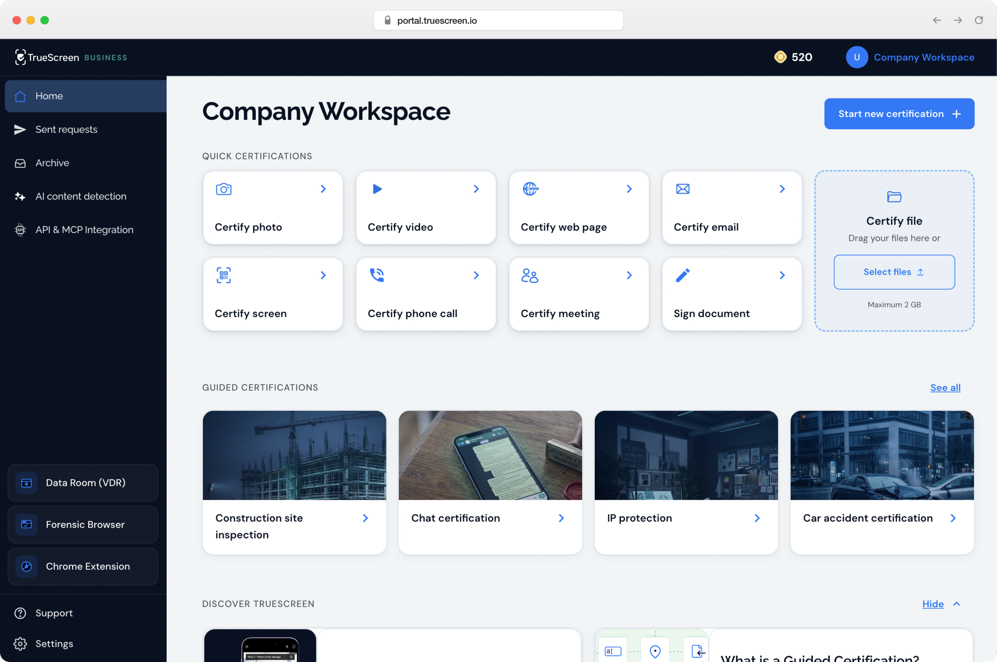Image resolution: width=997 pixels, height=662 pixels.
Task: Click the play icon on Certify video
Action: pyautogui.click(x=377, y=189)
